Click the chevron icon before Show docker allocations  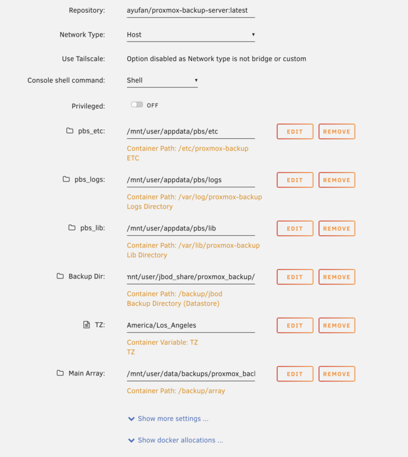(132, 441)
